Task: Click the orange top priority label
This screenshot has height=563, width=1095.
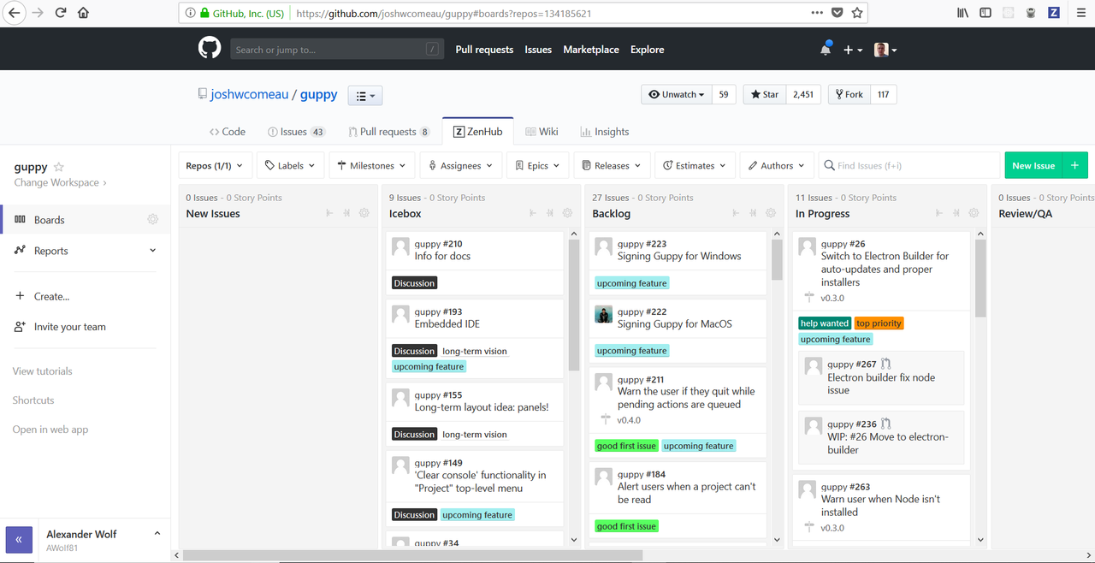Action: pos(879,323)
